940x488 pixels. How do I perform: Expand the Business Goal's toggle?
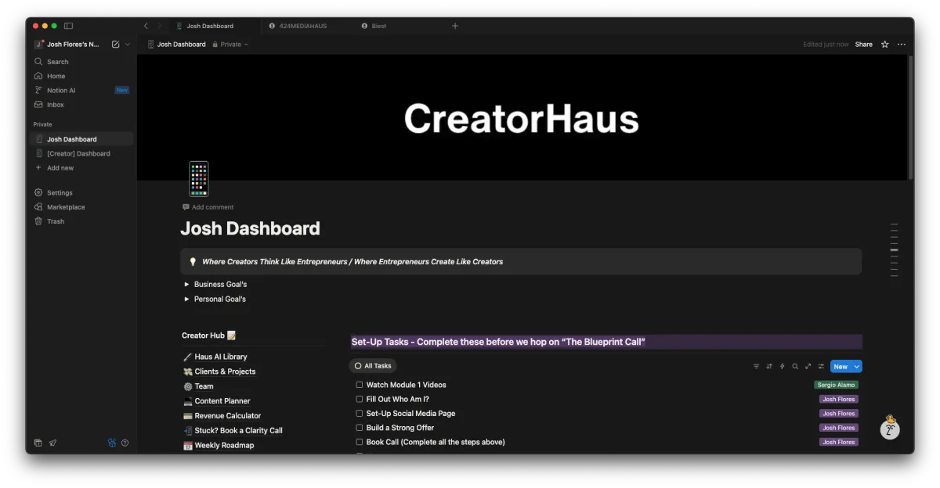(x=186, y=285)
